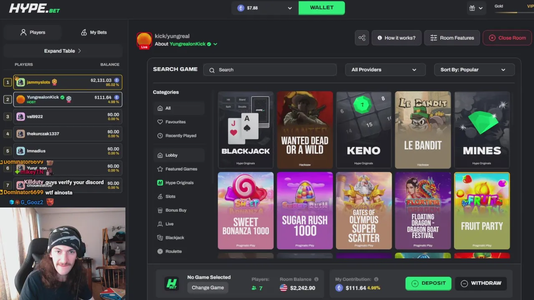The width and height of the screenshot is (534, 300).
Task: Click the Slots category icon
Action: pos(160,197)
